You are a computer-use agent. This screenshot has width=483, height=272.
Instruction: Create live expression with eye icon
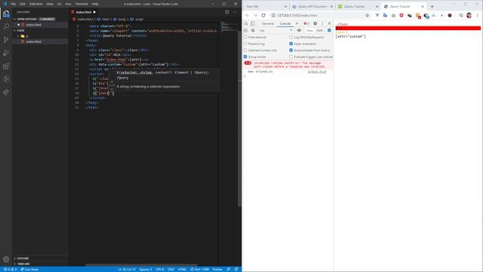[x=299, y=30]
